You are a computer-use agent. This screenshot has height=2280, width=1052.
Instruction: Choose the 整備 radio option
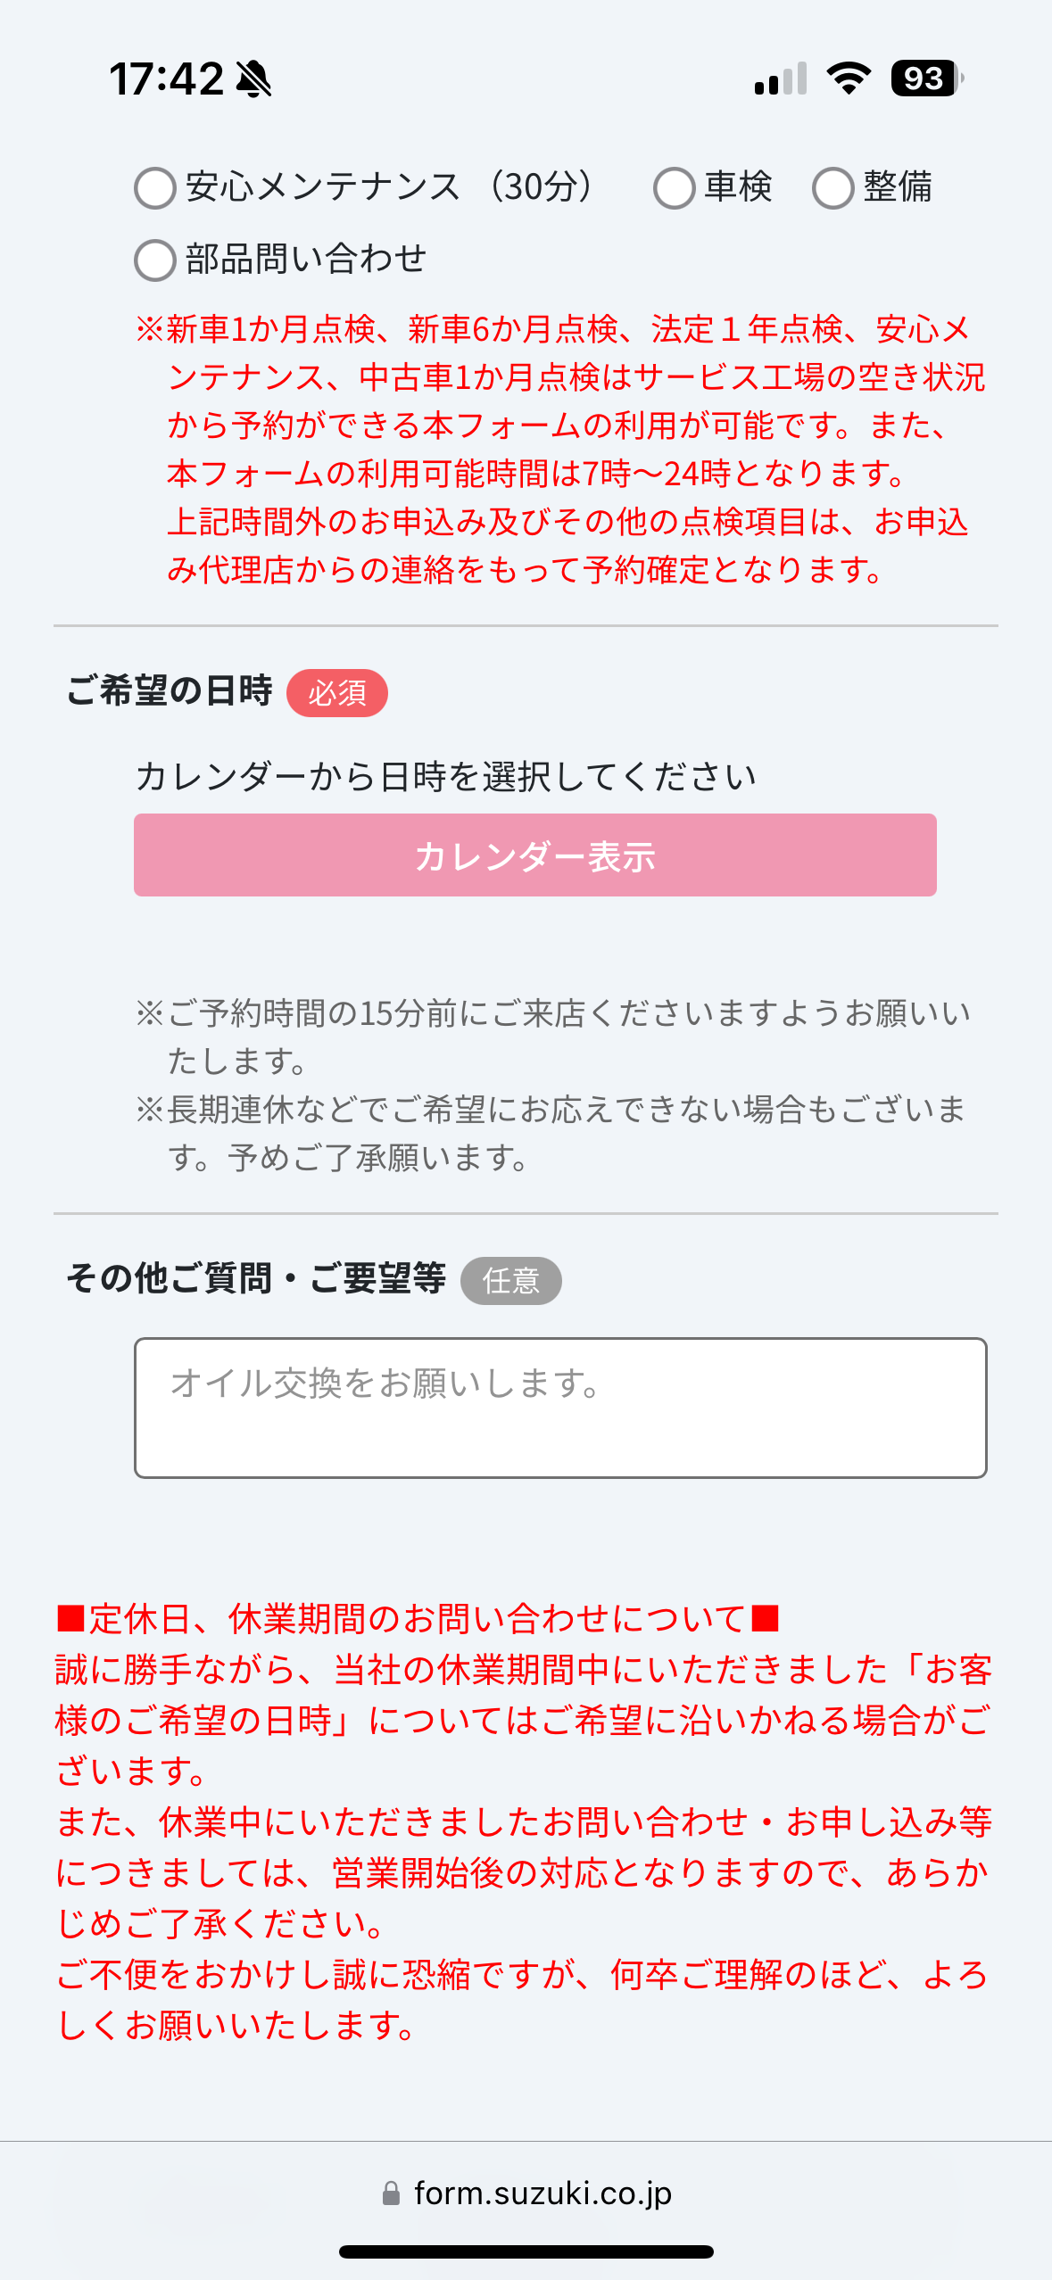(x=833, y=188)
